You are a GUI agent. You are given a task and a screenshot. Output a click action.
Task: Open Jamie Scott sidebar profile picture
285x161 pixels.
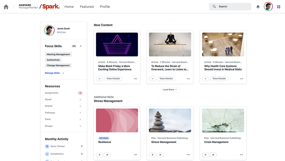49,30
